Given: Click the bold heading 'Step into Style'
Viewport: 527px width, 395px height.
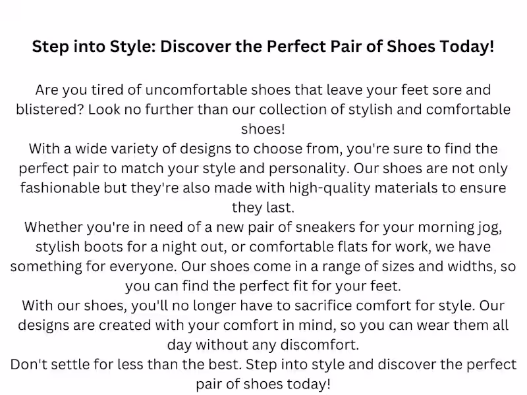Looking at the screenshot, I should click(263, 47).
